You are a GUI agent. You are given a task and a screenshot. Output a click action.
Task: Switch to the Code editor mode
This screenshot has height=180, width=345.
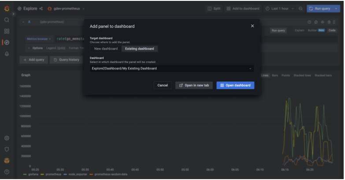(x=332, y=30)
